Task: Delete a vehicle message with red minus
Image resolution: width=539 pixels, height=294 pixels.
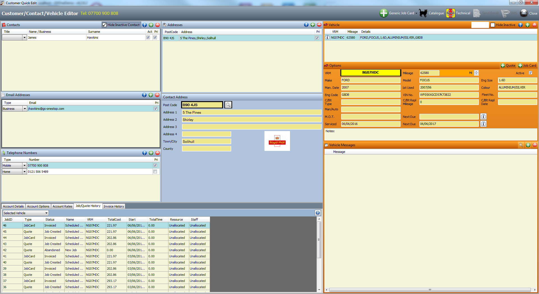Action: point(535,145)
